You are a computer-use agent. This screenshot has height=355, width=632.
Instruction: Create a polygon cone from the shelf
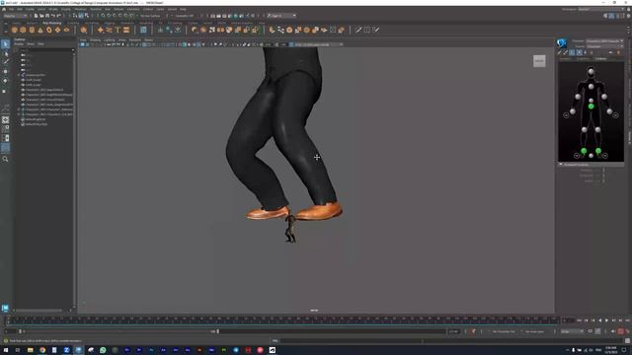pos(40,30)
